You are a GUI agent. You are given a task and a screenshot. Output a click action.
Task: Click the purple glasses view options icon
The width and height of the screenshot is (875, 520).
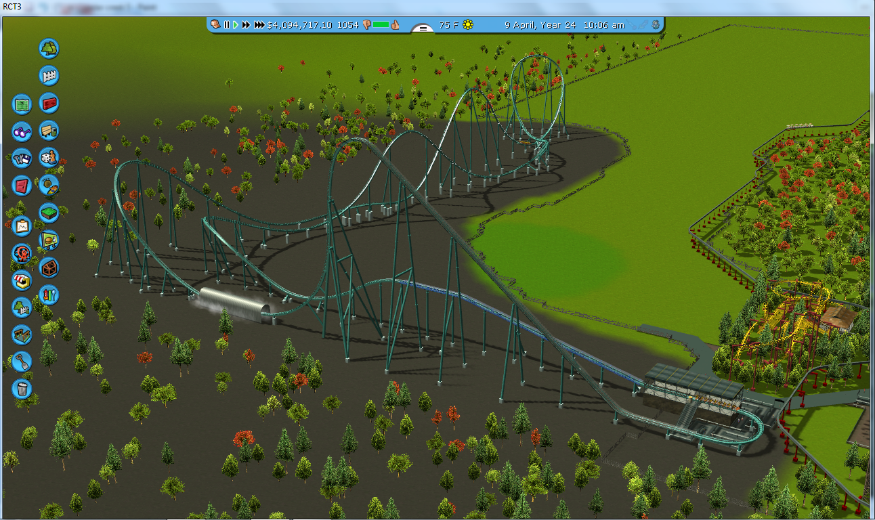[22, 131]
